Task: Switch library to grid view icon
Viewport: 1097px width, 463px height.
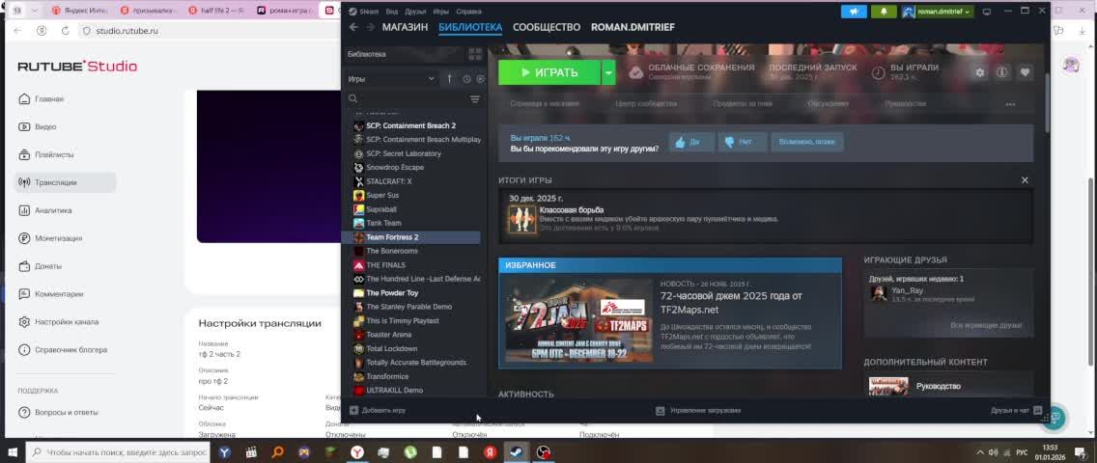Action: click(x=475, y=54)
